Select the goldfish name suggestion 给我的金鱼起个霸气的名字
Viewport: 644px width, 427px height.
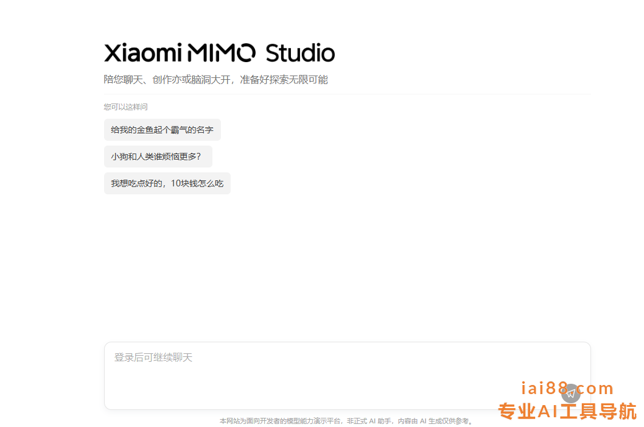[163, 130]
